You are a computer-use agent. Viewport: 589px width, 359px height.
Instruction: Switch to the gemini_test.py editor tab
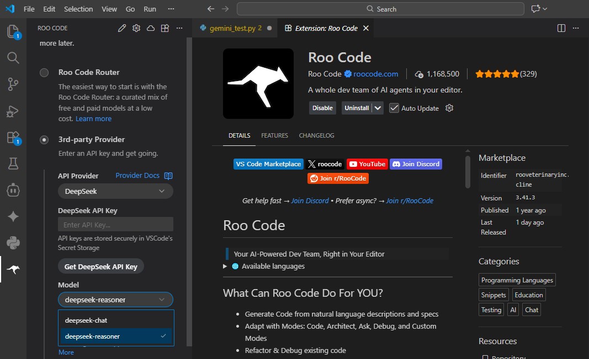coord(234,28)
